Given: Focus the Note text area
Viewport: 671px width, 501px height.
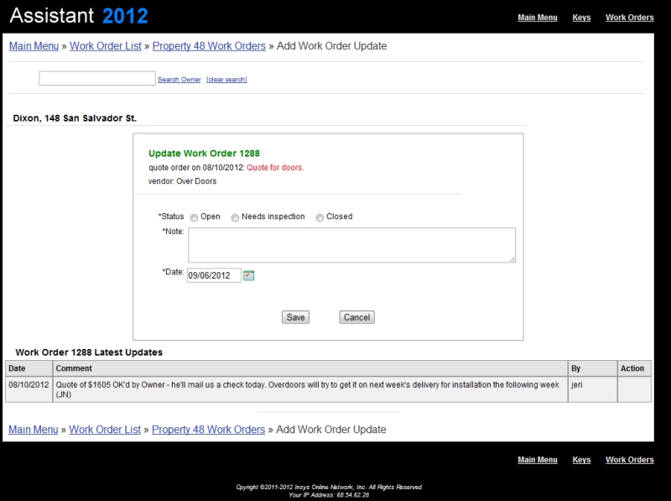Looking at the screenshot, I should pyautogui.click(x=351, y=245).
